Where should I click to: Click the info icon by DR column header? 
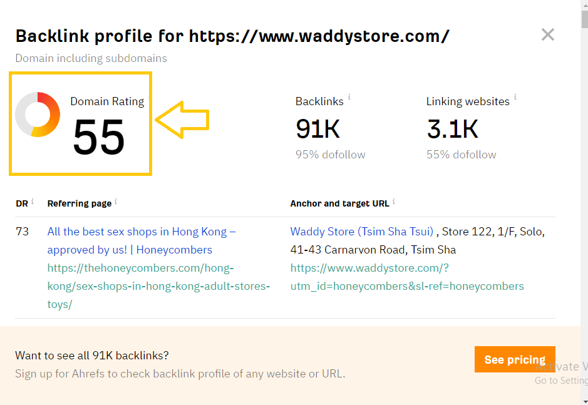(33, 202)
